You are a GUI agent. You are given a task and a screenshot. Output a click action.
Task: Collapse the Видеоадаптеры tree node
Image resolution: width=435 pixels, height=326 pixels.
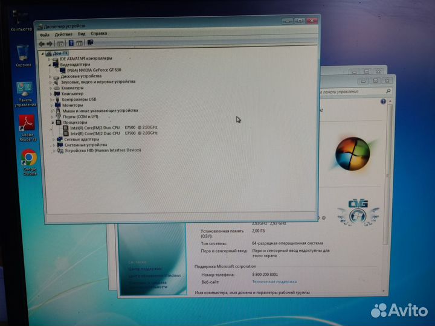pyautogui.click(x=51, y=65)
